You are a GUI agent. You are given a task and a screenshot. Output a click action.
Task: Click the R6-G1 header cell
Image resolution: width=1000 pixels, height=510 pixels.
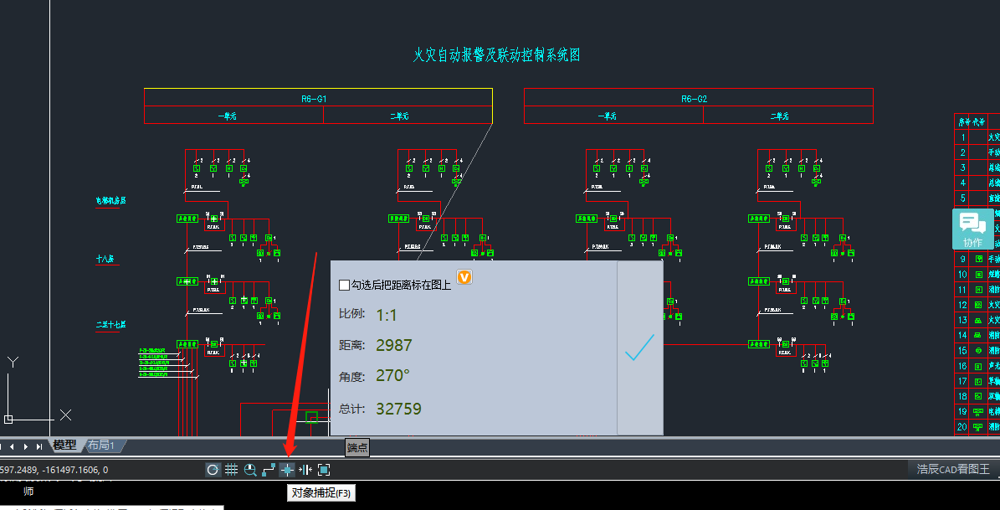318,98
